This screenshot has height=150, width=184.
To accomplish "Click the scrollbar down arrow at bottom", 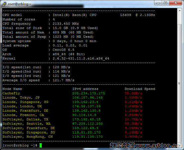I will [x=180, y=145].
